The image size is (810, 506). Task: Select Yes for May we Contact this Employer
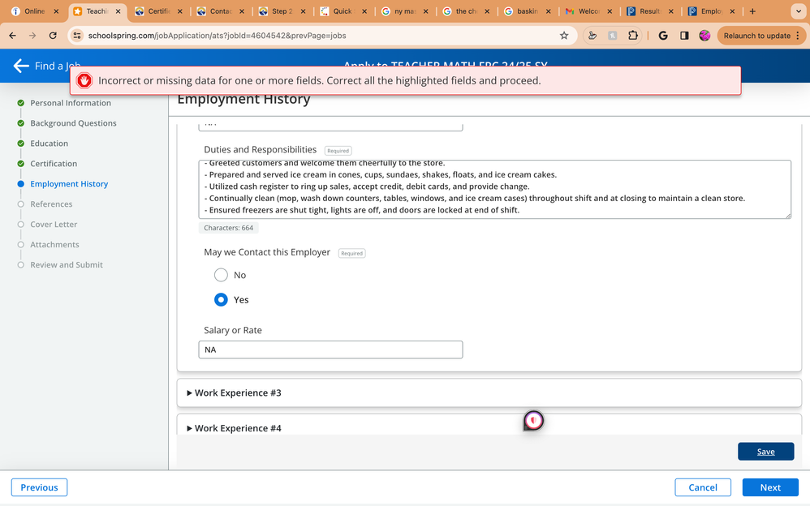[221, 299]
